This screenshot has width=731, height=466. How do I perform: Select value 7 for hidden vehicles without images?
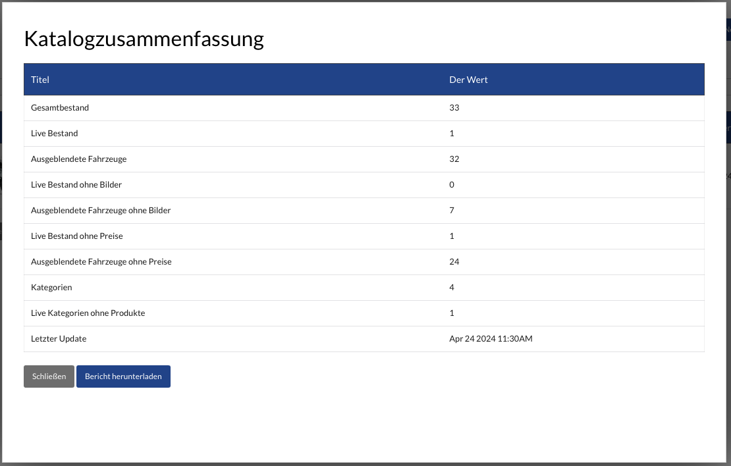(452, 210)
